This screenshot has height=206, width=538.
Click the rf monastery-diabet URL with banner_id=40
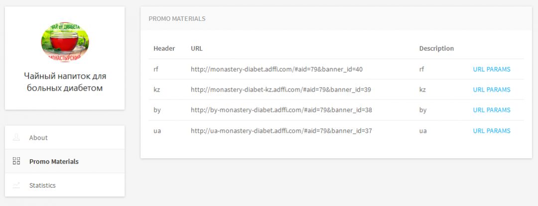pyautogui.click(x=276, y=69)
